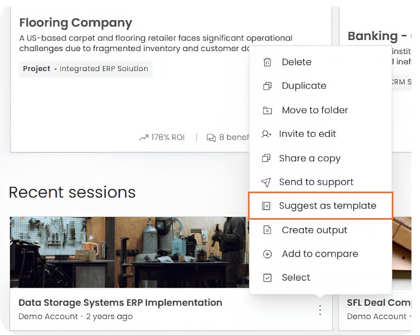
Task: Open the three-dot menu on Data Storage card
Action: click(320, 310)
